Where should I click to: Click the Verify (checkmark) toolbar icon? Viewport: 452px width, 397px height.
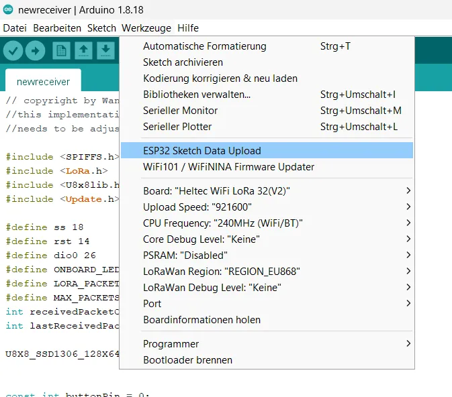13,50
